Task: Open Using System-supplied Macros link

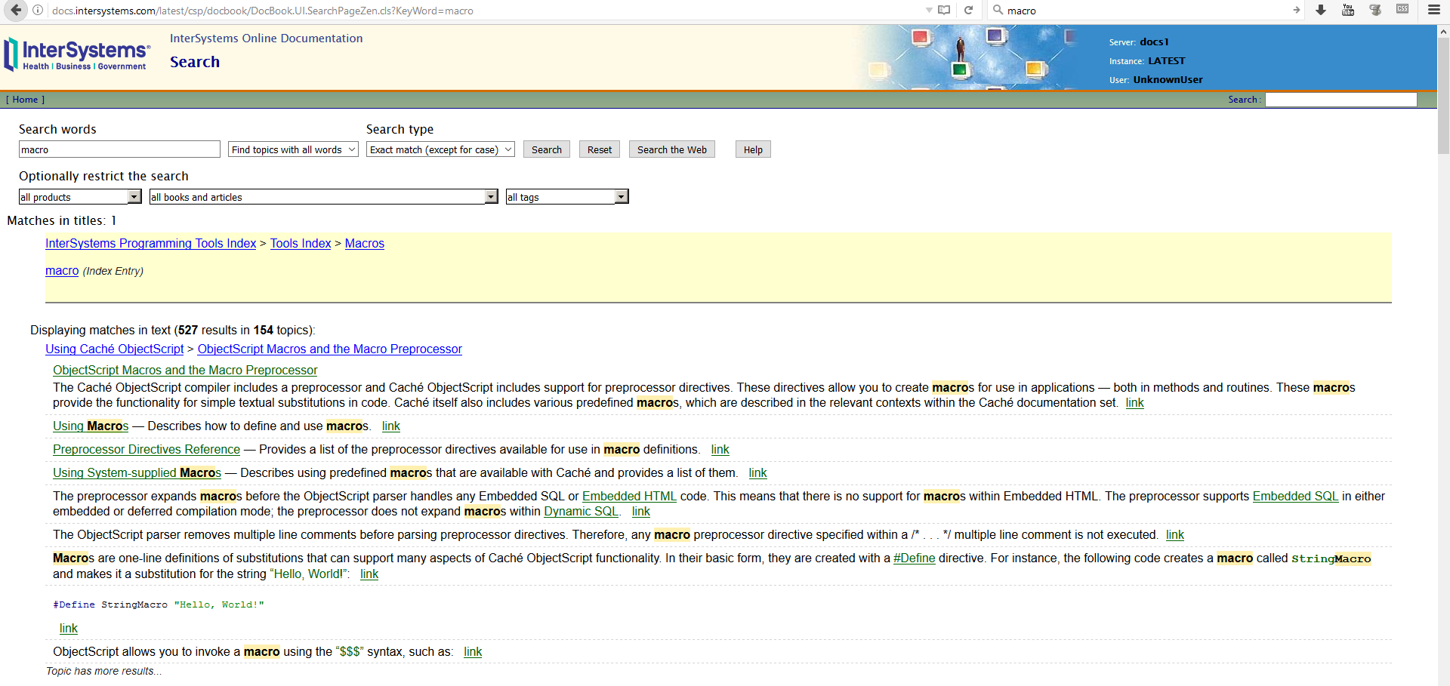Action: point(137,472)
